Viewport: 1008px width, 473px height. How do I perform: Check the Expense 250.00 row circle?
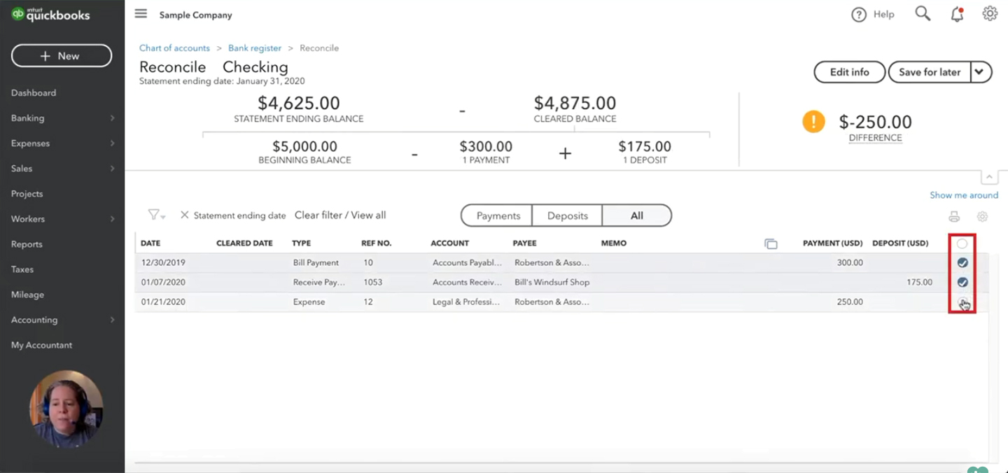pos(962,302)
